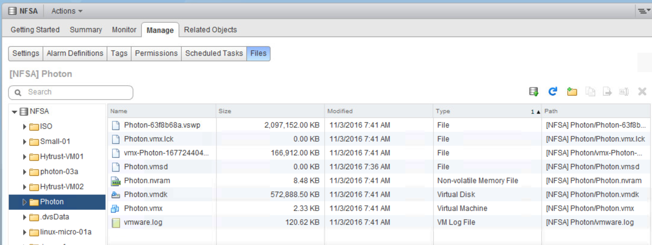652x245 pixels.
Task: Switch to the Summary tab
Action: click(86, 30)
